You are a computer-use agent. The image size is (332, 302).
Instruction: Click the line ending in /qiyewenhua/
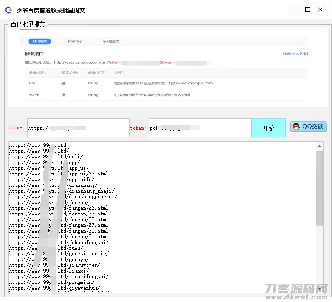pyautogui.click(x=55, y=288)
